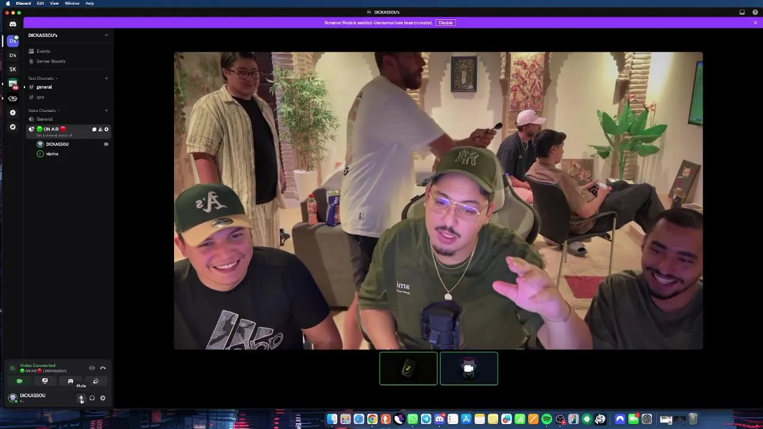Screen dimensions: 763x429
Task: Open the View menu
Action: (54, 4)
